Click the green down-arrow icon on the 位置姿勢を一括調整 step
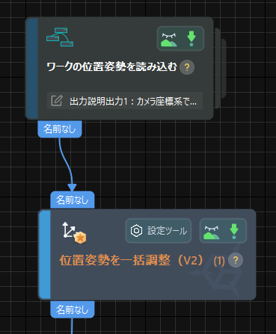 [x=234, y=232]
